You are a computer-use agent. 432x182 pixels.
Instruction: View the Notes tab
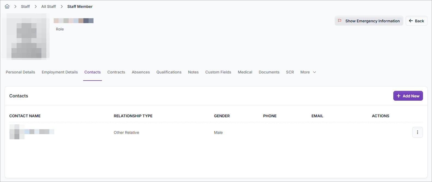[193, 72]
